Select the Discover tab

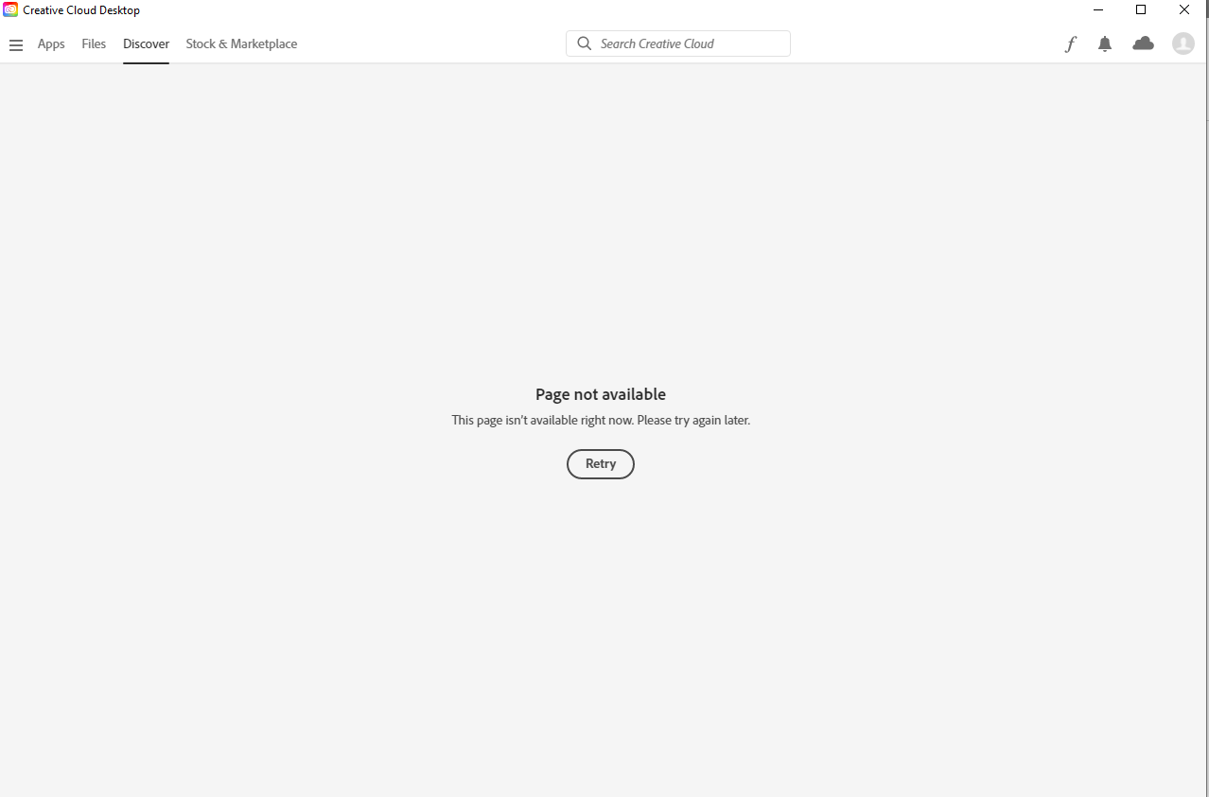pyautogui.click(x=146, y=43)
